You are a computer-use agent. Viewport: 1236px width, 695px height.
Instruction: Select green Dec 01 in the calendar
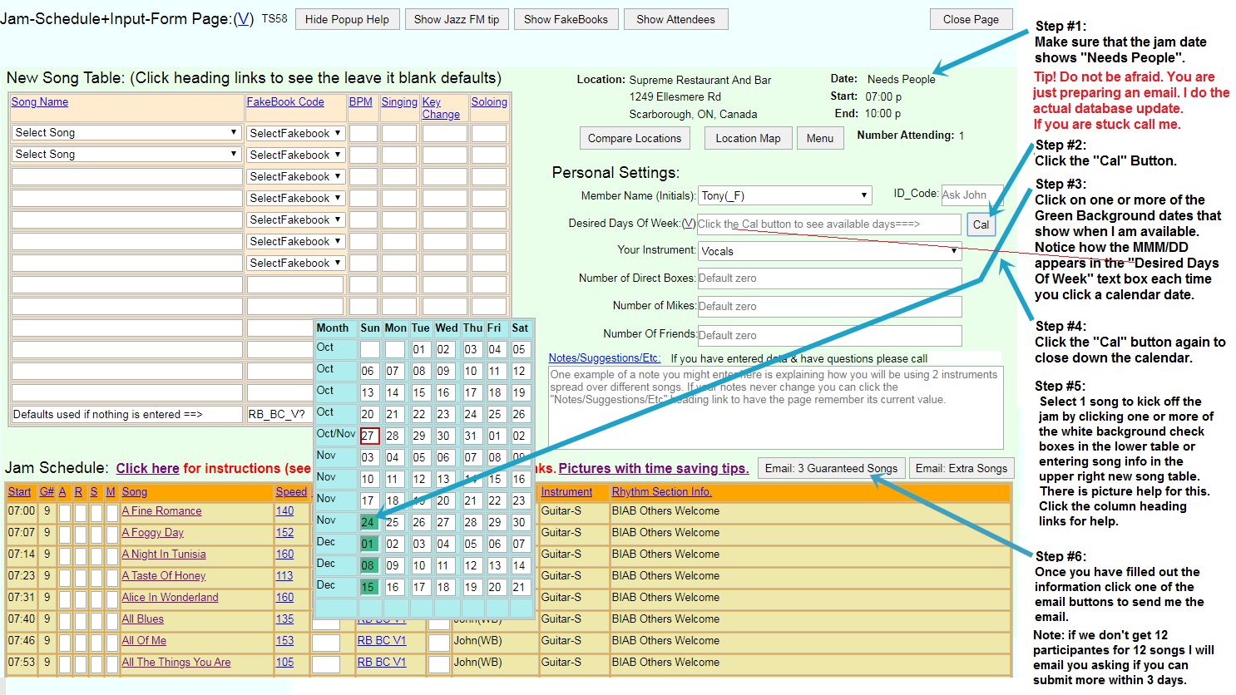(368, 544)
